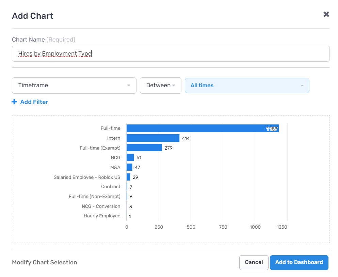Click the Full-time (Exempt) bar
The height and width of the screenshot is (277, 338).
pyautogui.click(x=144, y=148)
